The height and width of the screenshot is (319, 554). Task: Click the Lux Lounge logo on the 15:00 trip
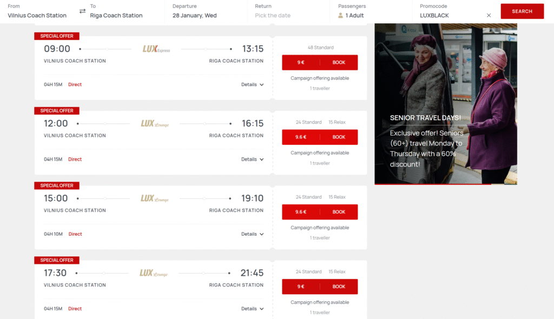coord(156,198)
